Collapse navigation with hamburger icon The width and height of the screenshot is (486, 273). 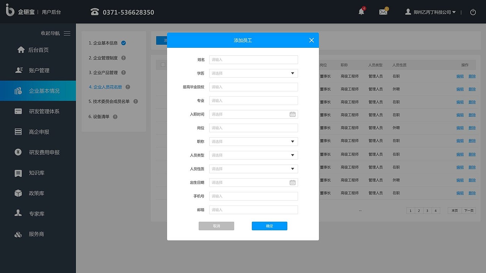(67, 33)
